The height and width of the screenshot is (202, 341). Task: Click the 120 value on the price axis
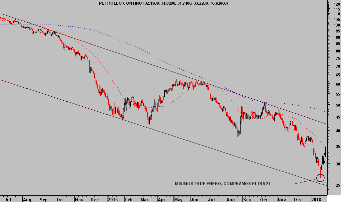[337, 4]
